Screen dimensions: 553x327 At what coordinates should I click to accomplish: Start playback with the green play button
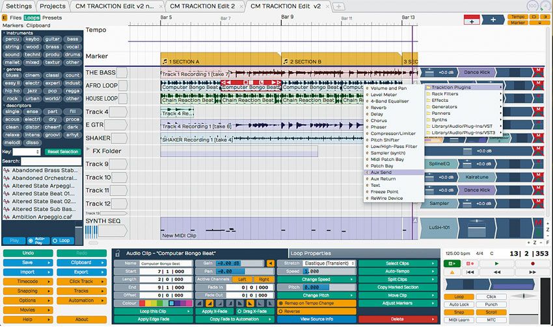tap(496, 263)
